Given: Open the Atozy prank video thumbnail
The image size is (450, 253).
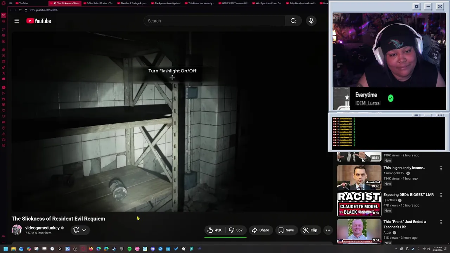Looking at the screenshot, I should [359, 231].
